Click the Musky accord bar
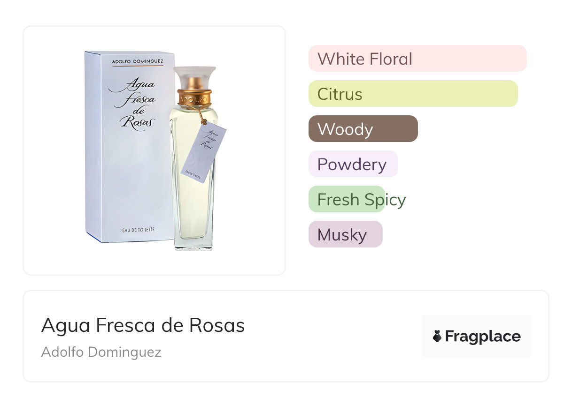Image resolution: width=572 pixels, height=405 pixels. point(345,234)
